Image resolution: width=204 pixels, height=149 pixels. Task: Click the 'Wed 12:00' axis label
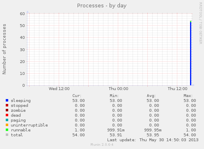point(59,89)
